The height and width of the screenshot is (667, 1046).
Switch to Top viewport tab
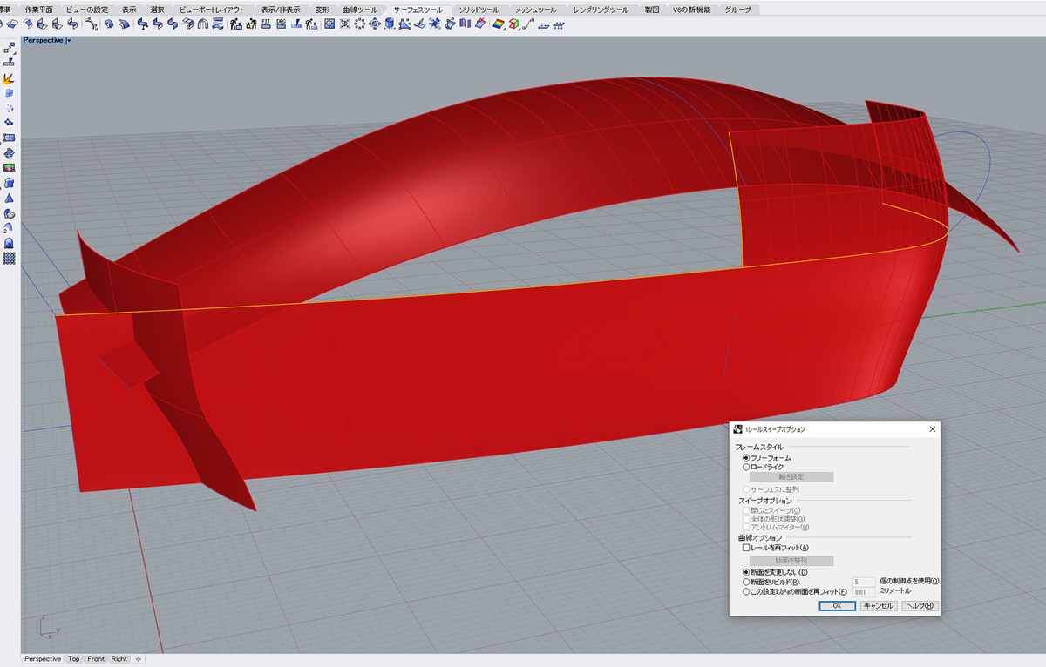74,659
